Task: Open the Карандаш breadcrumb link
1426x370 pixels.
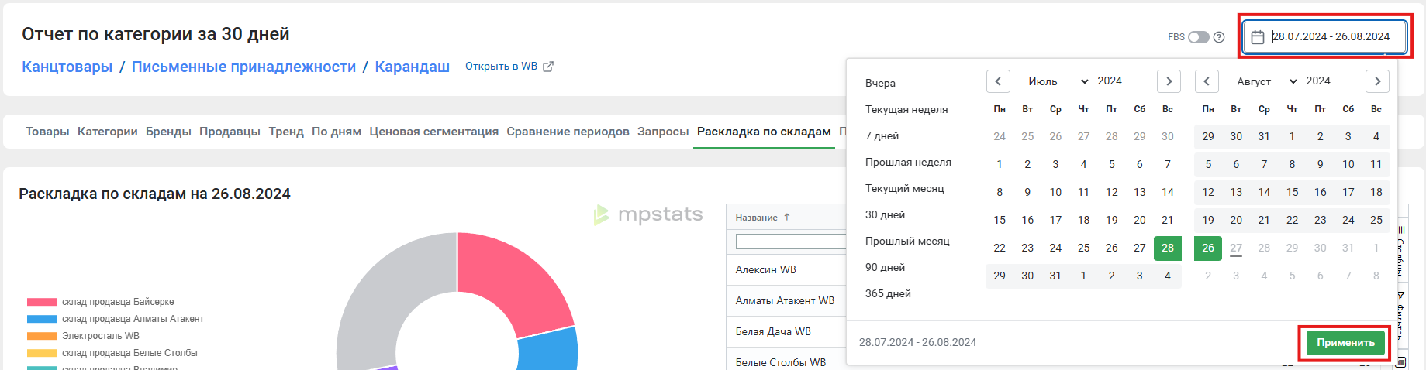Action: tap(413, 67)
